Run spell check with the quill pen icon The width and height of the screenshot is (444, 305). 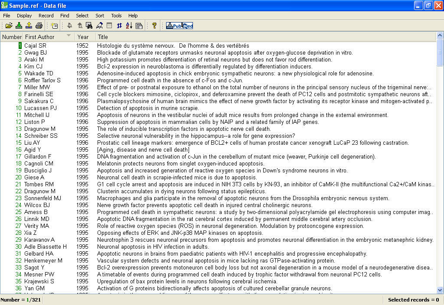click(99, 25)
